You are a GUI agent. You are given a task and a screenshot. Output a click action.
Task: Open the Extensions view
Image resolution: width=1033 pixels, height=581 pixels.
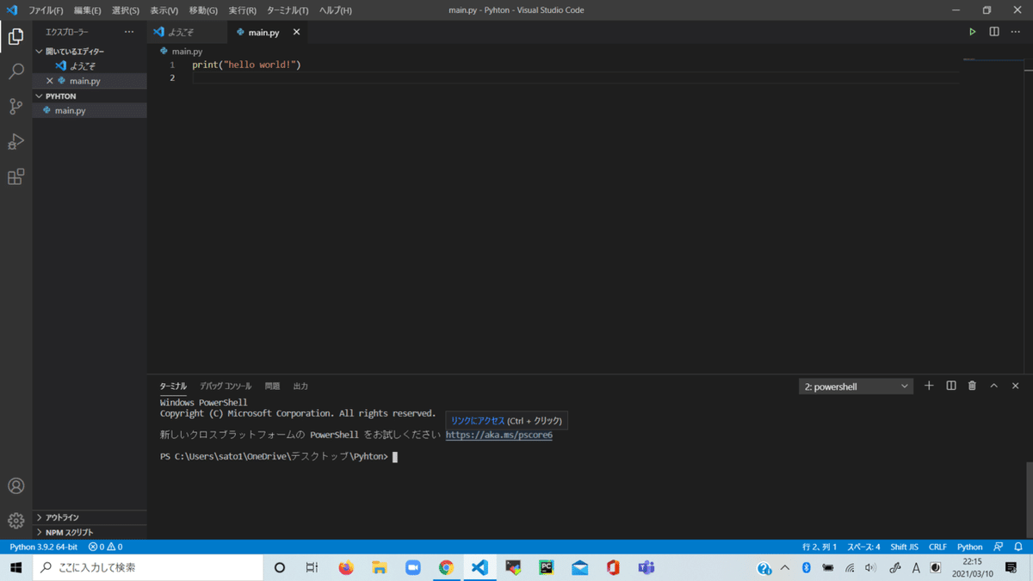coord(15,177)
